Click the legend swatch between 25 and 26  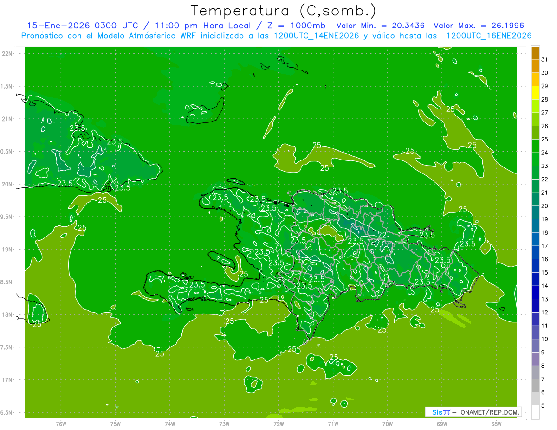click(x=535, y=132)
